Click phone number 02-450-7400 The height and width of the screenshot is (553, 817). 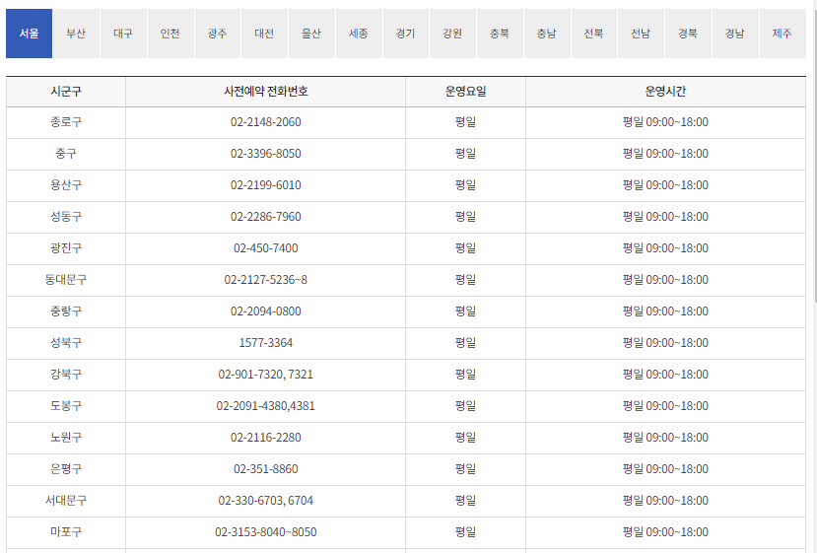click(266, 248)
